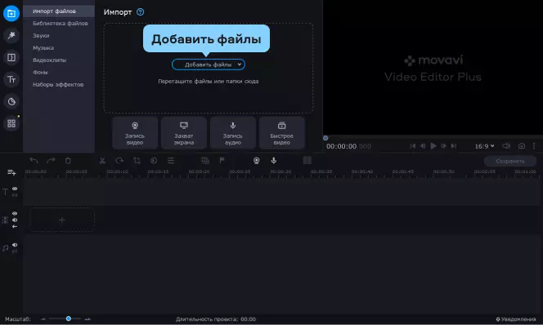Zoom out timeline with minus icon

point(43,319)
